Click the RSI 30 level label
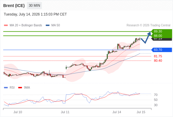173x117 pixels. pyautogui.click(x=156, y=105)
